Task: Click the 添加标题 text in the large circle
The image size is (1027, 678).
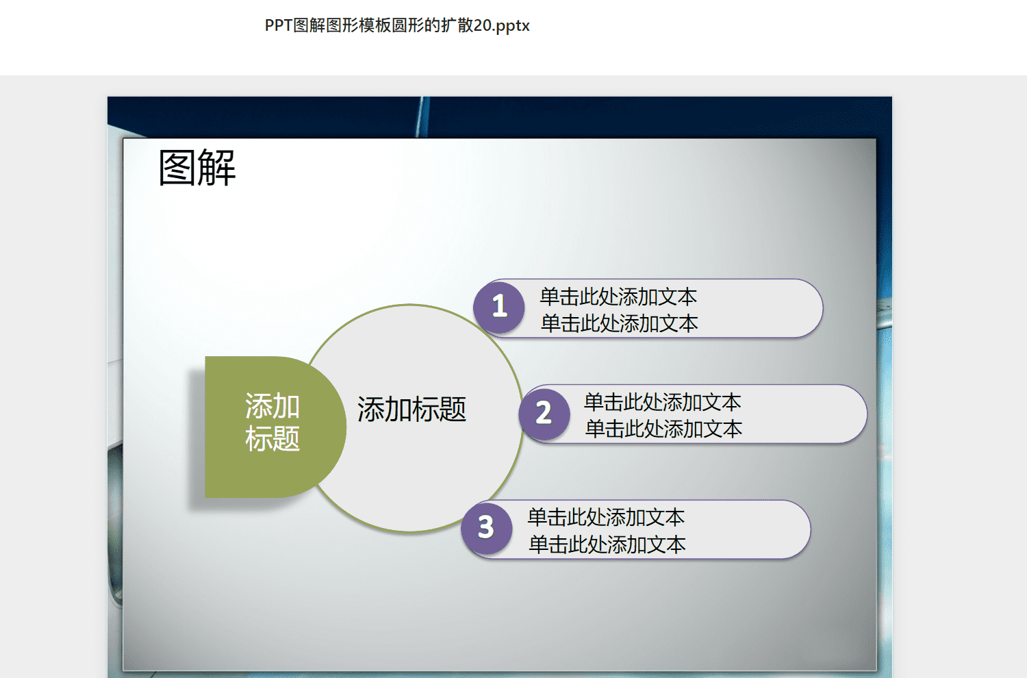Action: point(411,410)
